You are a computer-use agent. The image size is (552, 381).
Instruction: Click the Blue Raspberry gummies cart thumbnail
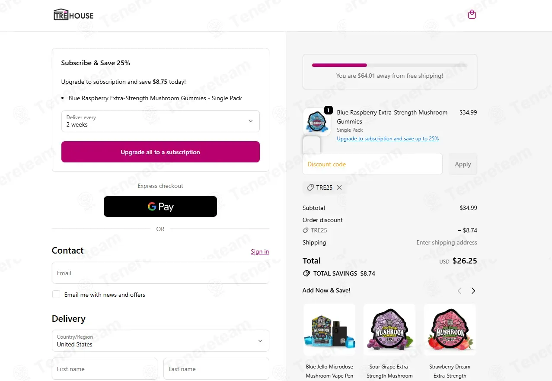point(317,122)
